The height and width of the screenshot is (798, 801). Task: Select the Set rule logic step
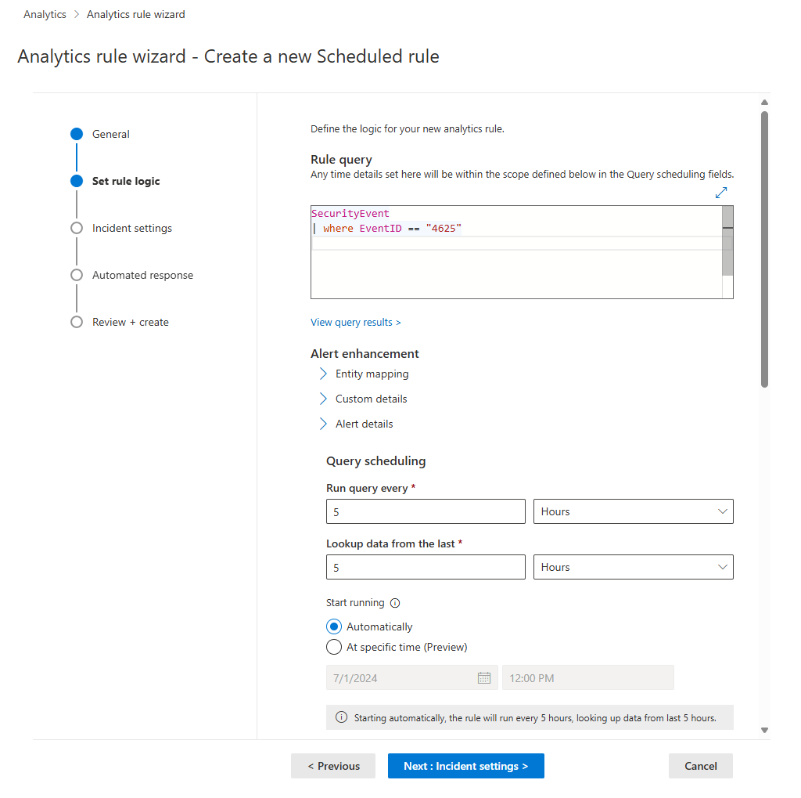coord(76,181)
